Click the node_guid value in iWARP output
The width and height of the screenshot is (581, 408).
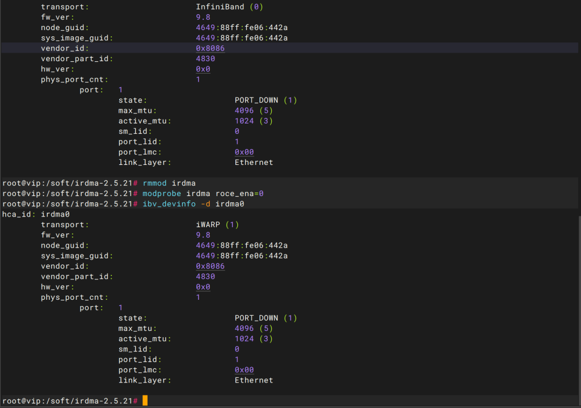[242, 245]
